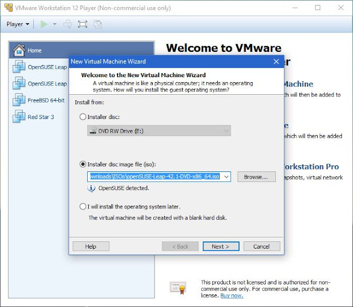Open the DVD RW Drive (E:) dropdown
Image resolution: width=353 pixels, height=307 pixels.
159,131
